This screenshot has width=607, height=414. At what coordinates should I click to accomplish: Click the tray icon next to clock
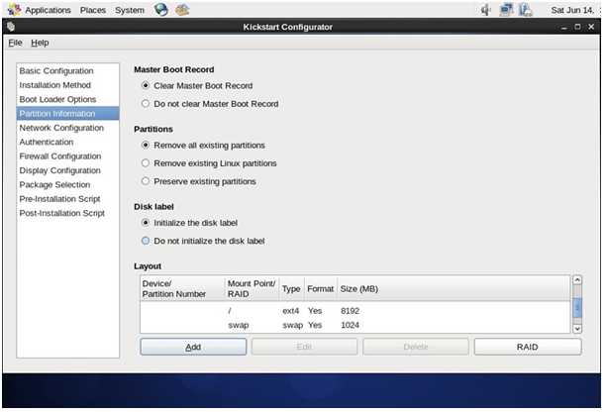pos(526,10)
